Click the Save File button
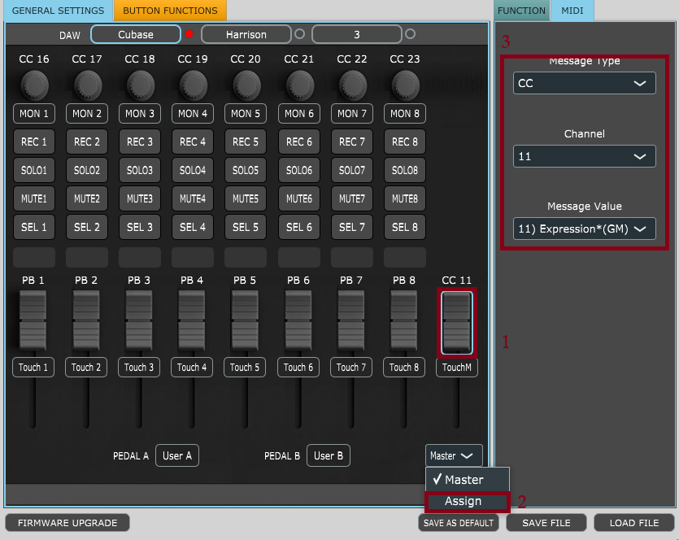679x540 pixels. click(x=546, y=523)
